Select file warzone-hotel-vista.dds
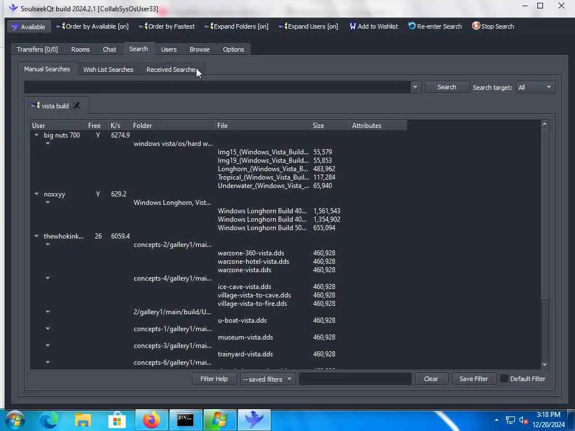This screenshot has height=431, width=575. coord(253,262)
